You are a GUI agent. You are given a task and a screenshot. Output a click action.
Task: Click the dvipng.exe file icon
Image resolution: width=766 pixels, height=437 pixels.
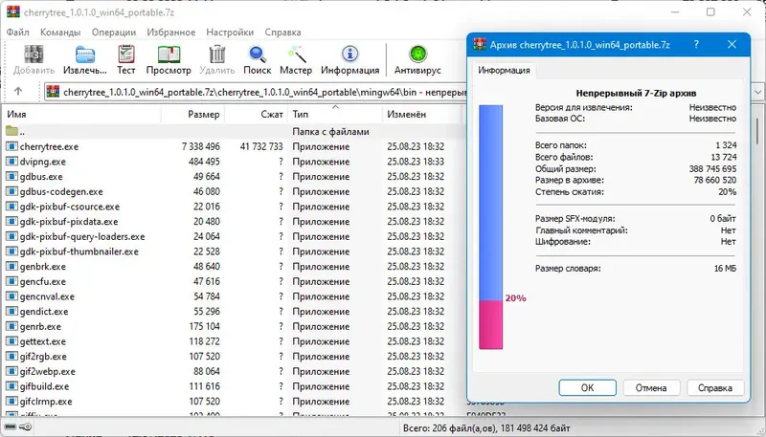pos(11,162)
